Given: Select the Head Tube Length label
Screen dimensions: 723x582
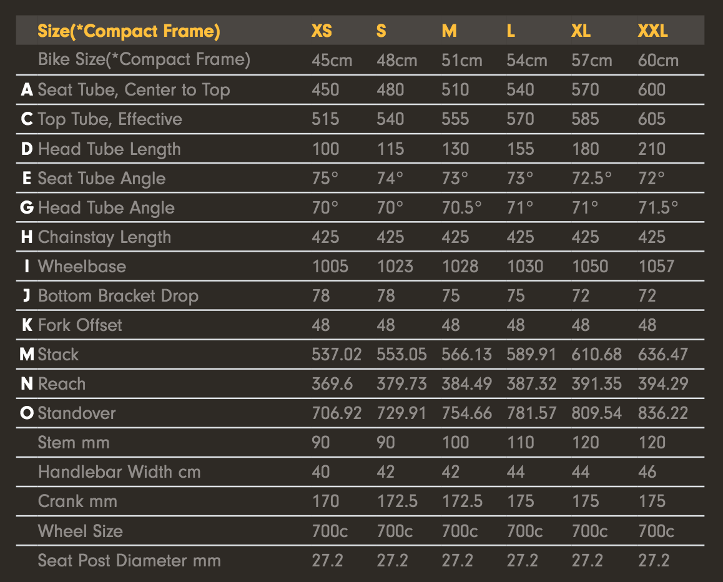Looking at the screenshot, I should point(109,149).
